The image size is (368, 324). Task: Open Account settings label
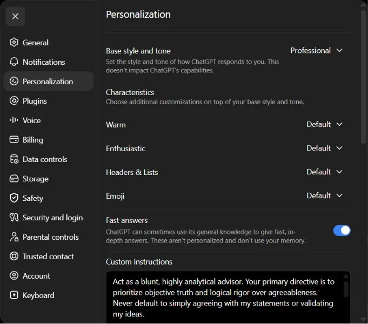coord(36,276)
